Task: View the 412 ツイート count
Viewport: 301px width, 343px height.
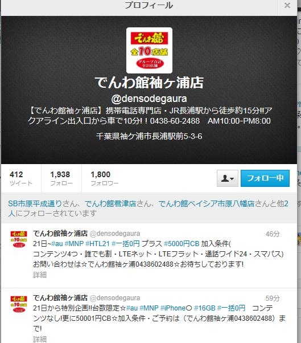Action: point(21,178)
